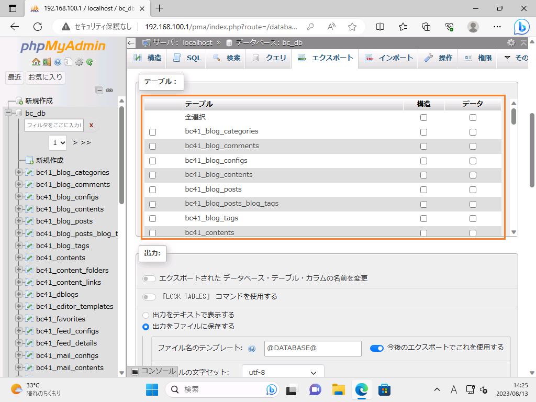
Task: Tick the row checkbox for bc41_blog_categories
Action: point(153,132)
